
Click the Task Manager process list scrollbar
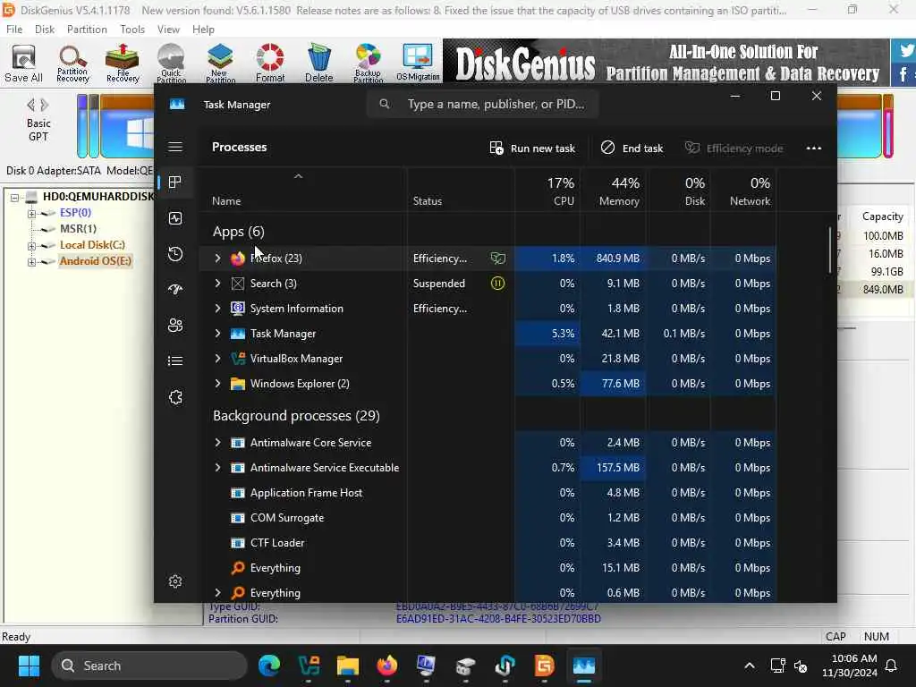[829, 250]
